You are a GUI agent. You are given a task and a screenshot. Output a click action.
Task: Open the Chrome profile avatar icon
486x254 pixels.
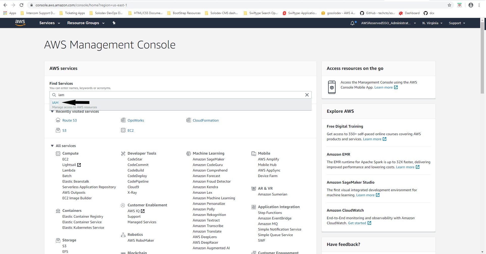coord(471,5)
